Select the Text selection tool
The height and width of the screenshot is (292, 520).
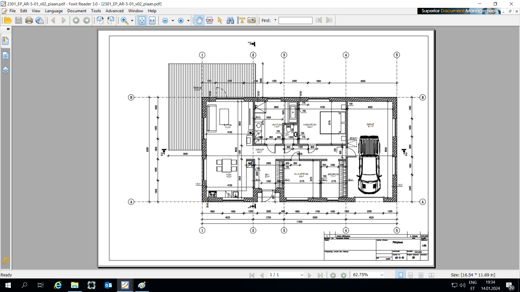[241, 21]
